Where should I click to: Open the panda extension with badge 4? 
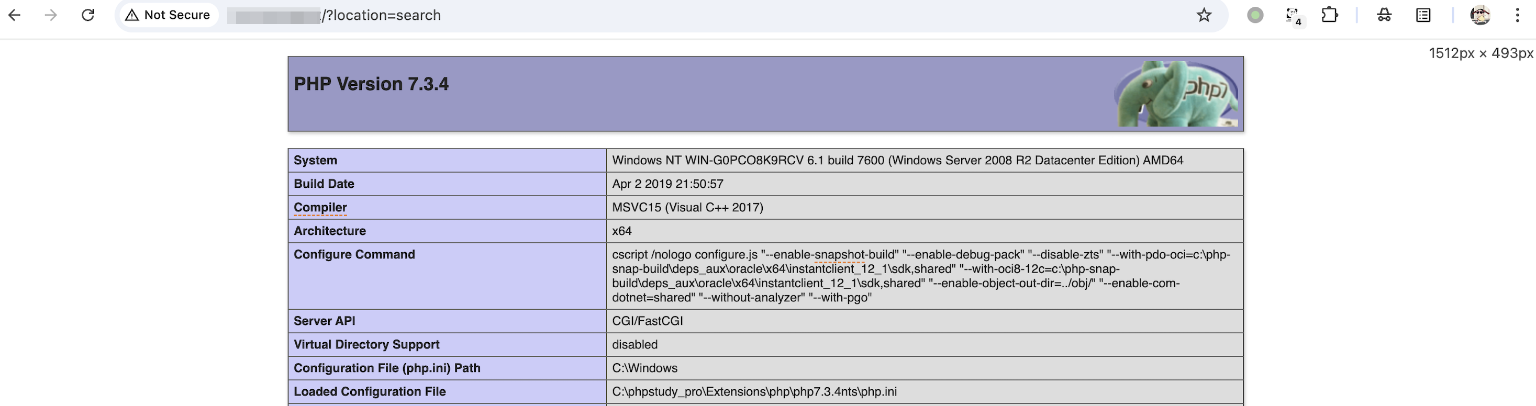click(x=1292, y=16)
